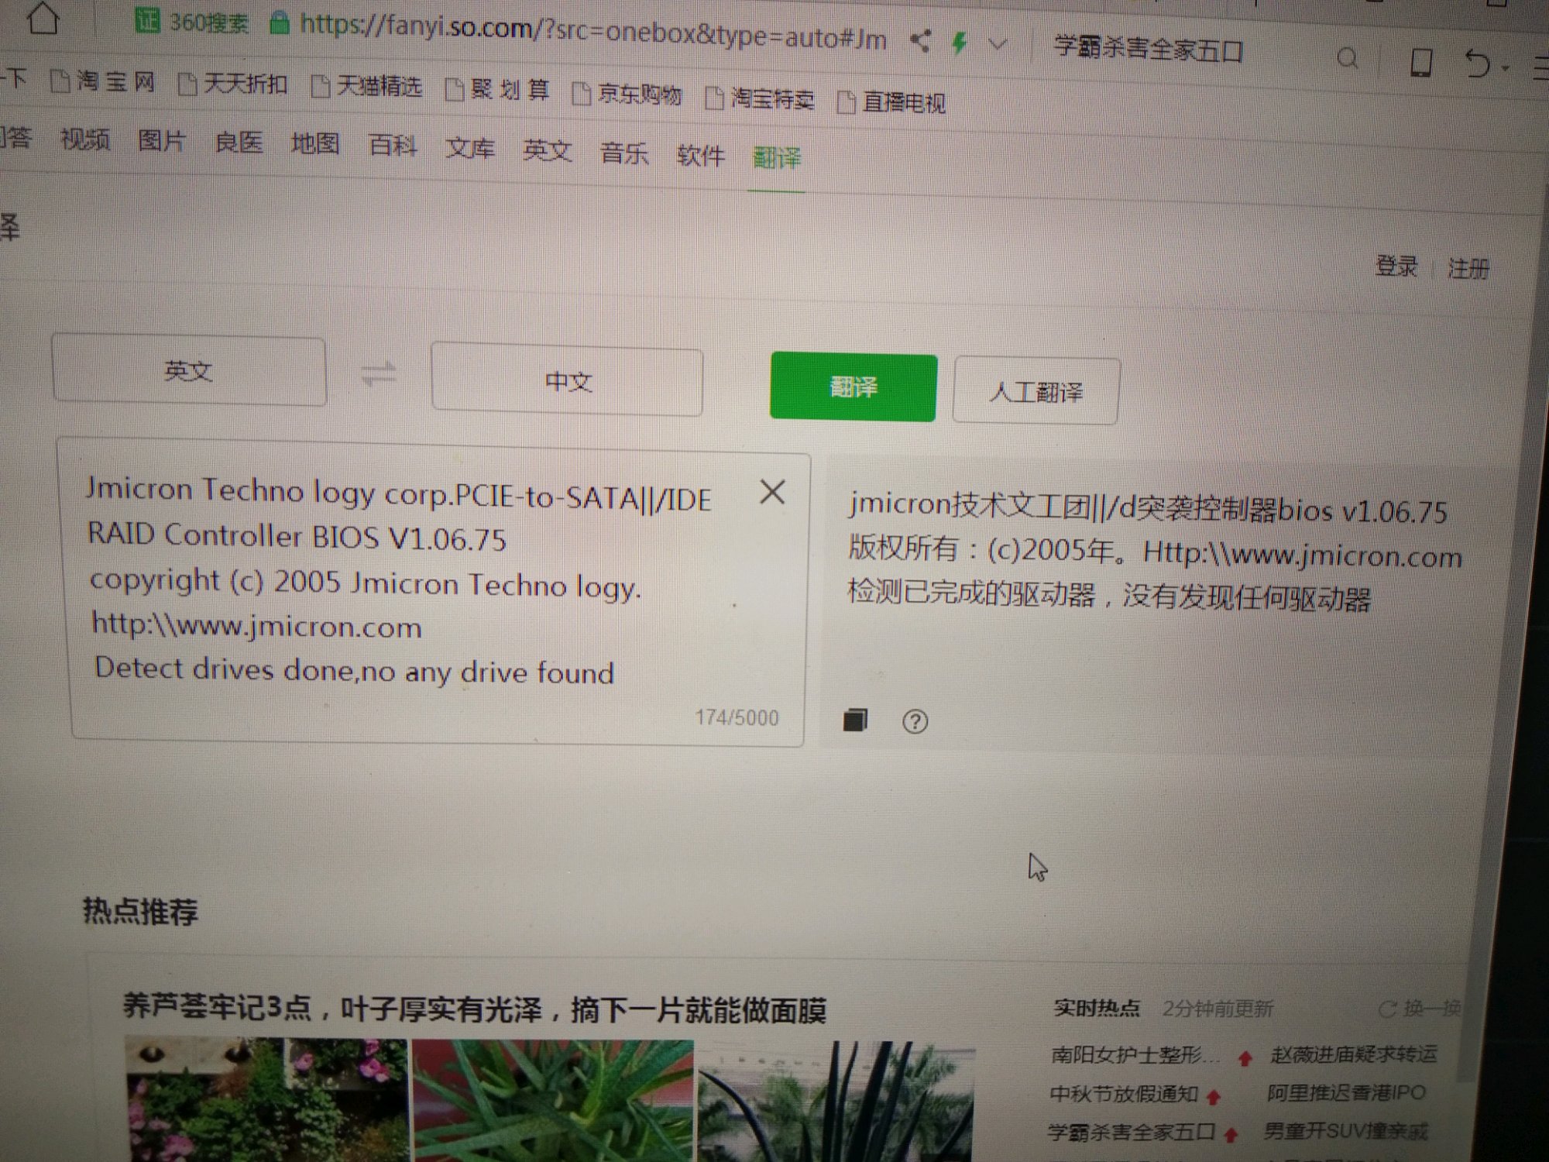Screen dimensions: 1549x1162
Task: Open the 英文 source language selector
Action: pyautogui.click(x=188, y=371)
